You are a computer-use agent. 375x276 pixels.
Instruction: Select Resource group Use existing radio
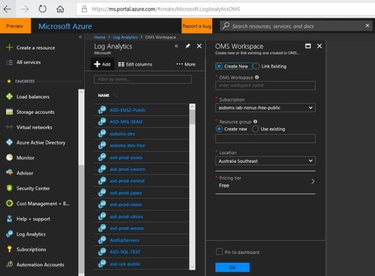click(255, 129)
